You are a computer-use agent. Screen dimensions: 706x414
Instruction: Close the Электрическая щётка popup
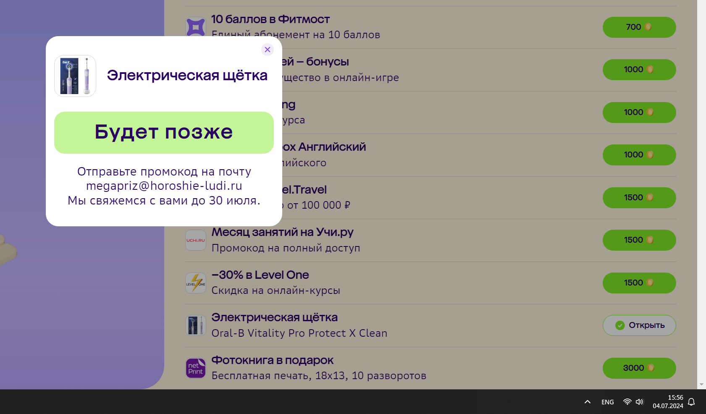point(268,50)
